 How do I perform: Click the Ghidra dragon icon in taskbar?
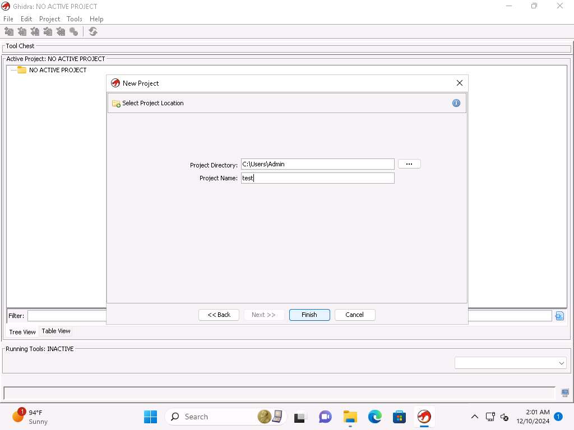[x=424, y=417]
